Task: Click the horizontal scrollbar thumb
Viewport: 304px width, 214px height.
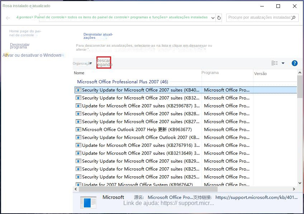Action: [148, 189]
